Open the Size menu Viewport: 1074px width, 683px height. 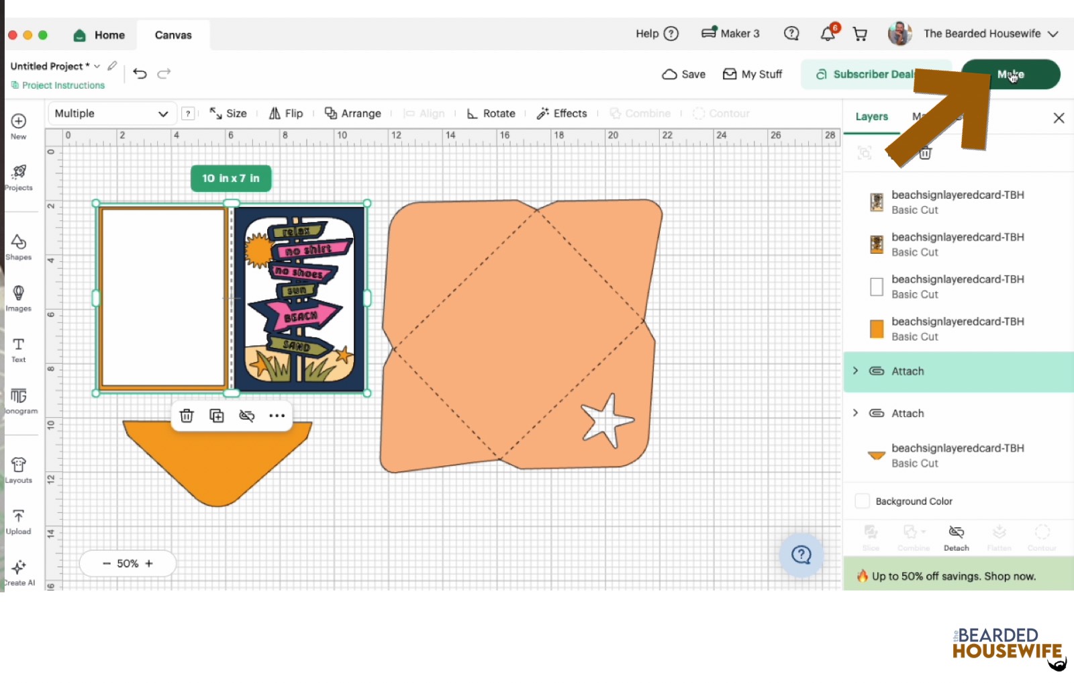pyautogui.click(x=228, y=113)
